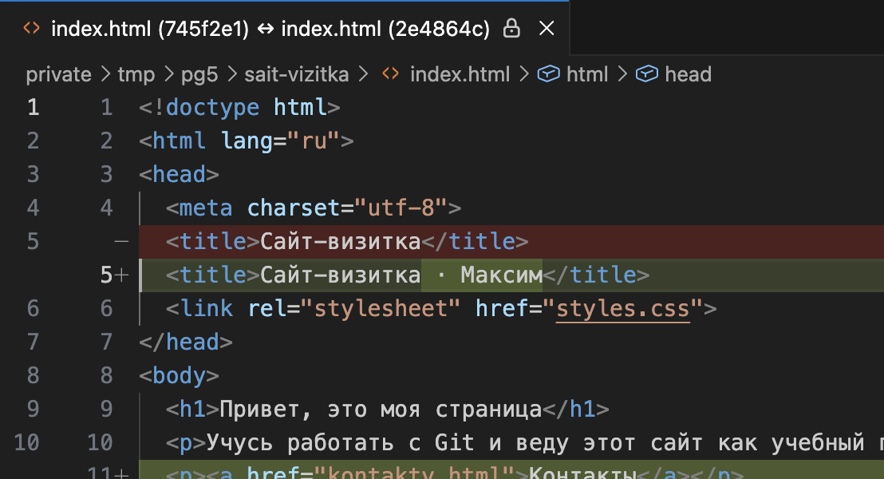Click the plus marker on added line 5

point(121,275)
